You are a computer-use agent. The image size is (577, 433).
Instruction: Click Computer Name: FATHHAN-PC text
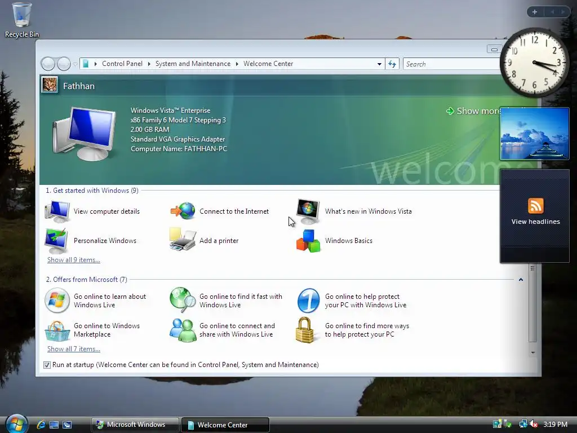pos(179,149)
